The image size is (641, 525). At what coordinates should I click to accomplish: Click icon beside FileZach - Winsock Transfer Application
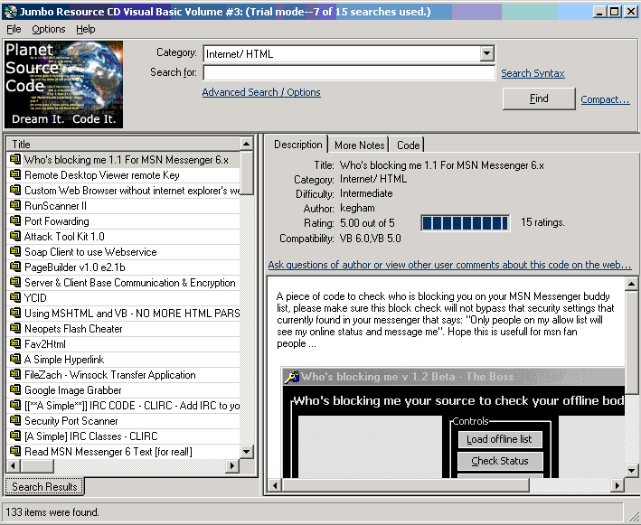(15, 374)
